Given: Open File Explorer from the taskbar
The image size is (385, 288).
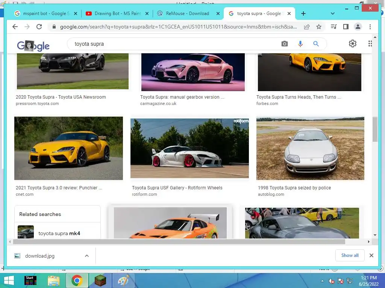Looking at the screenshot, I should (54, 280).
